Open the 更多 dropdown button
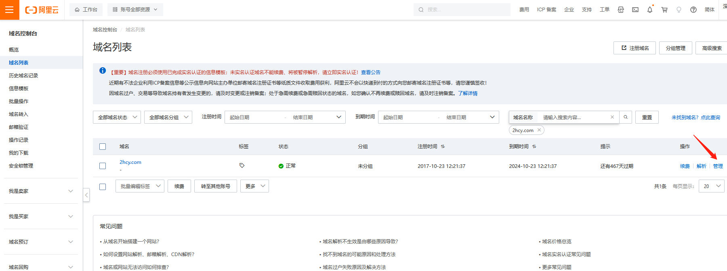The width and height of the screenshot is (727, 271). tap(254, 186)
